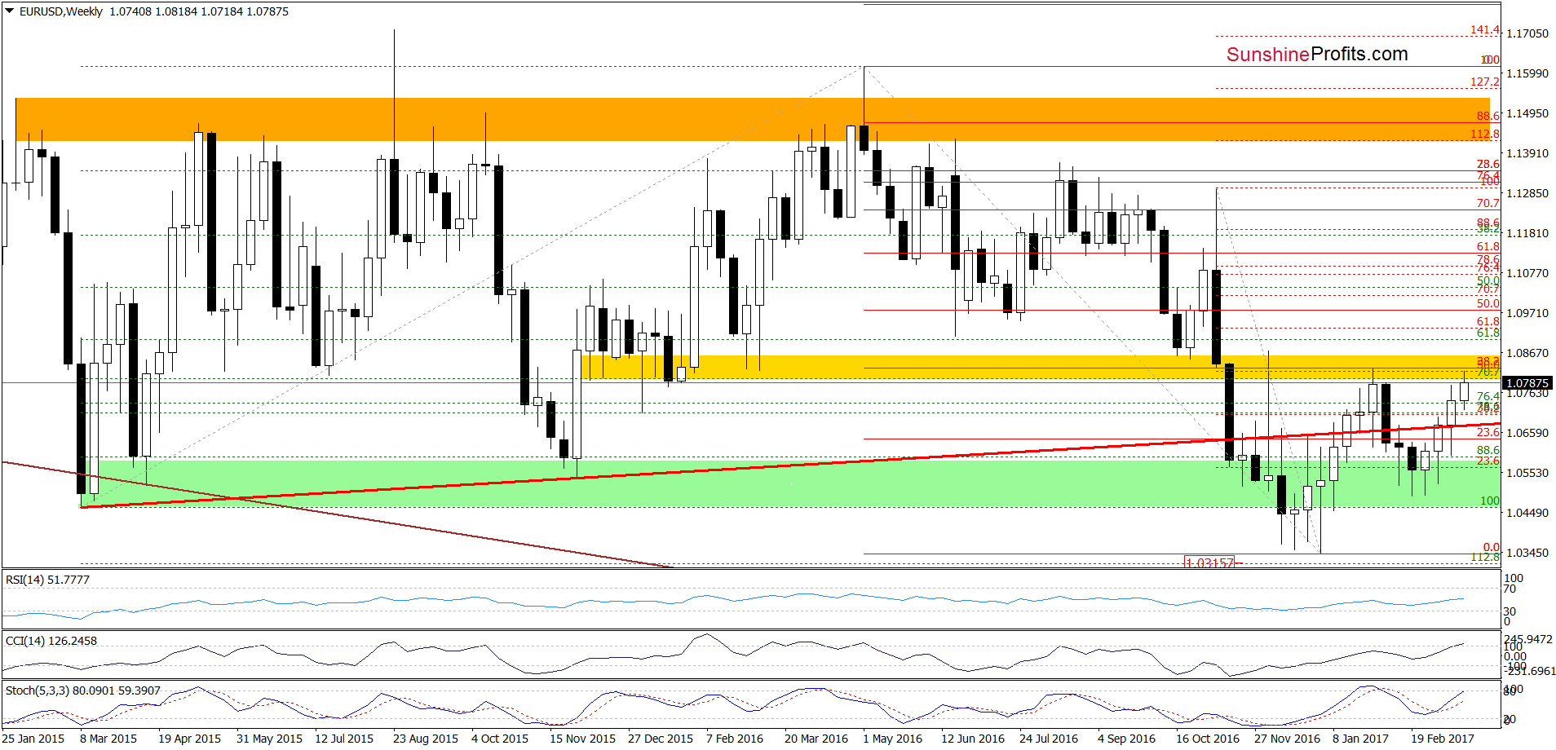Click the 12 Jun 2016 date label
Viewport: 1556px width, 750px height.
coord(973,739)
